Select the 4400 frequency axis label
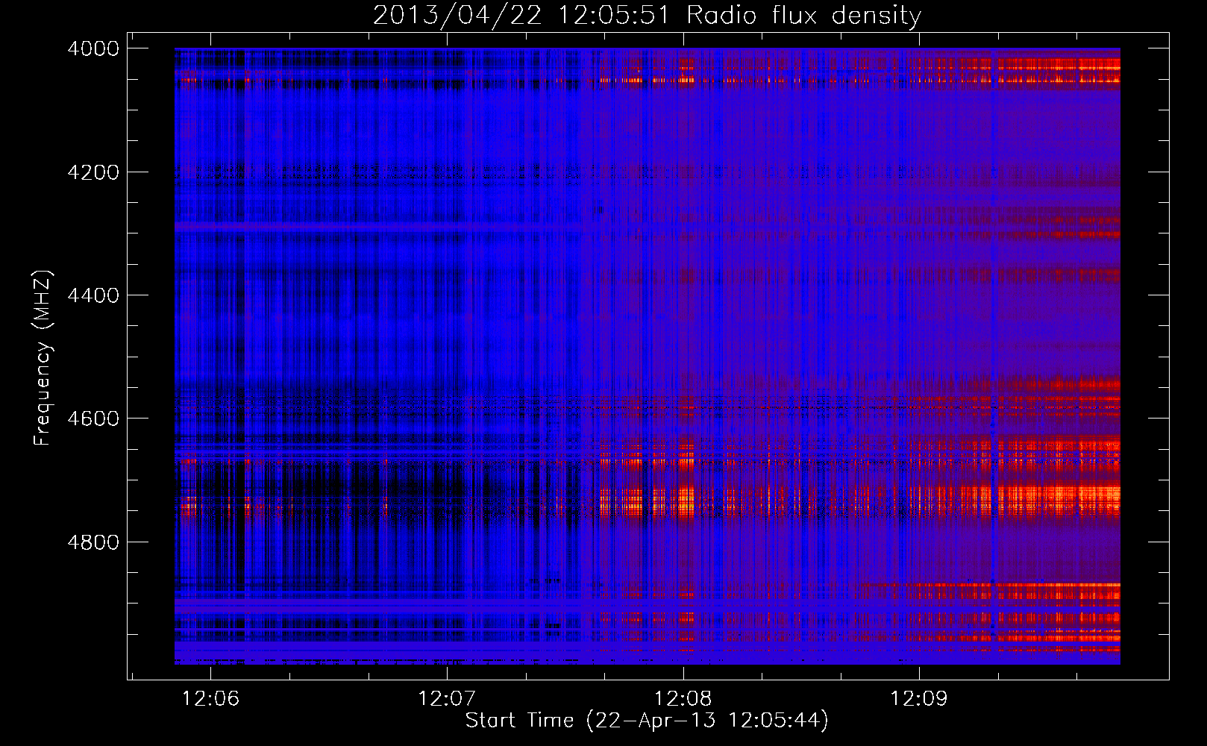The height and width of the screenshot is (746, 1207). (93, 295)
